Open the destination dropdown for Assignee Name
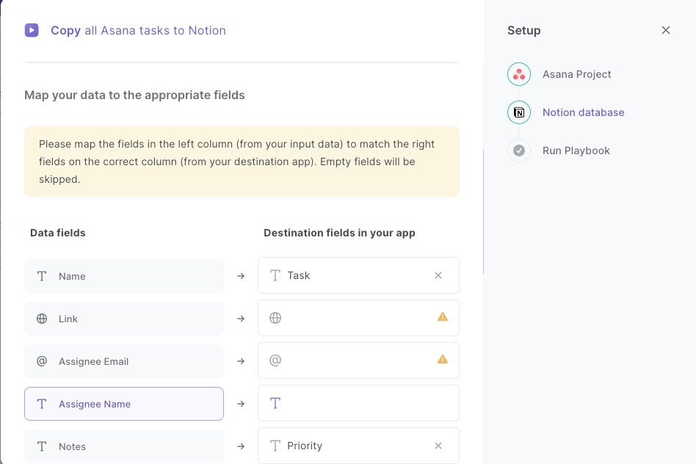696x464 pixels. pyautogui.click(x=359, y=403)
